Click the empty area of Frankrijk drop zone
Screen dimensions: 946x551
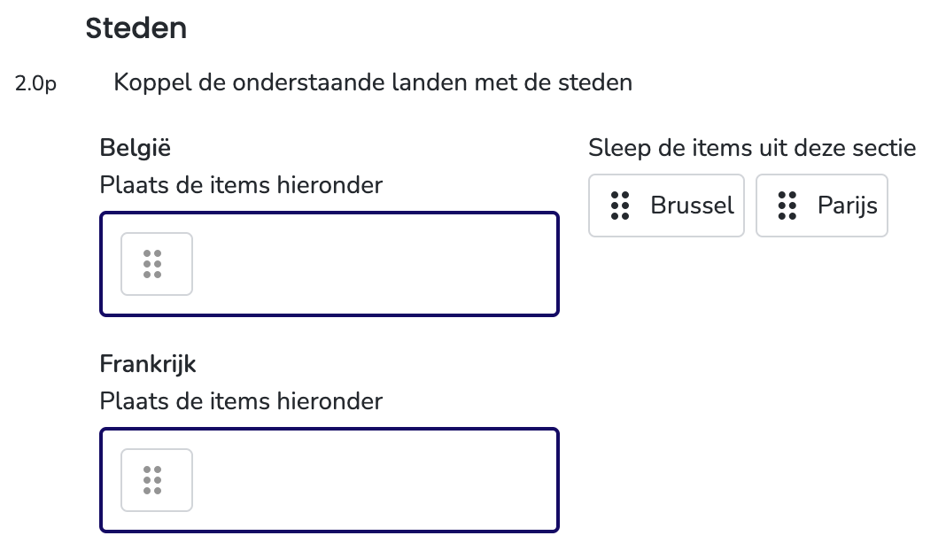click(374, 480)
